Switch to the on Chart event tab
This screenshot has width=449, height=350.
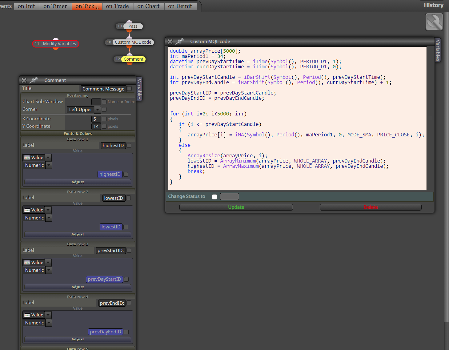[149, 6]
